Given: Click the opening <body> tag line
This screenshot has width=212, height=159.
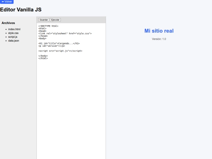Looking at the screenshot, I should pos(42,38).
